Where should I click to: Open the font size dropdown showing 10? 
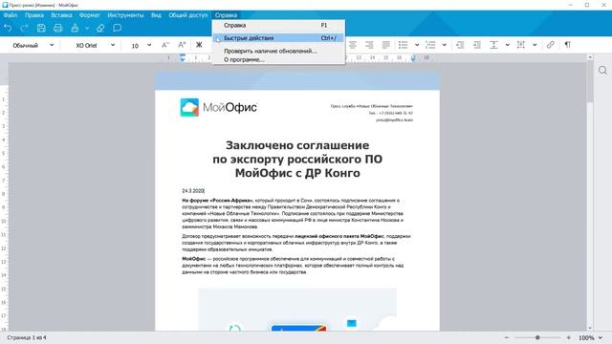click(141, 45)
